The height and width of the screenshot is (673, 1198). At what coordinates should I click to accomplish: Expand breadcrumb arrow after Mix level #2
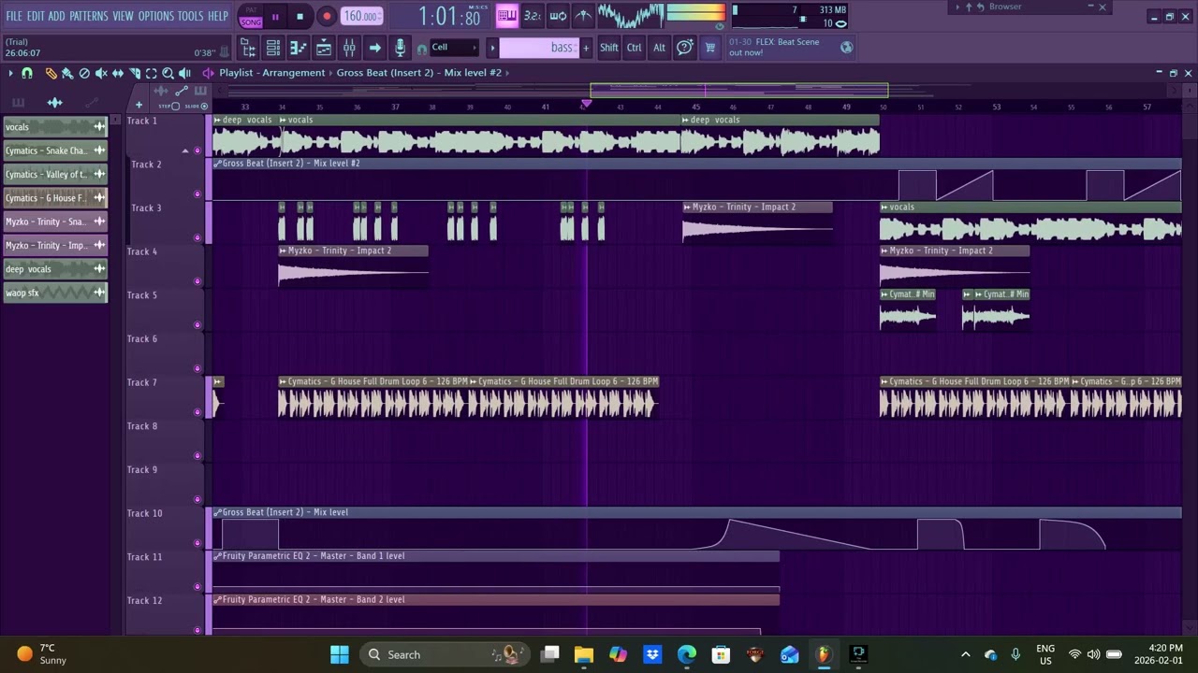tap(508, 73)
